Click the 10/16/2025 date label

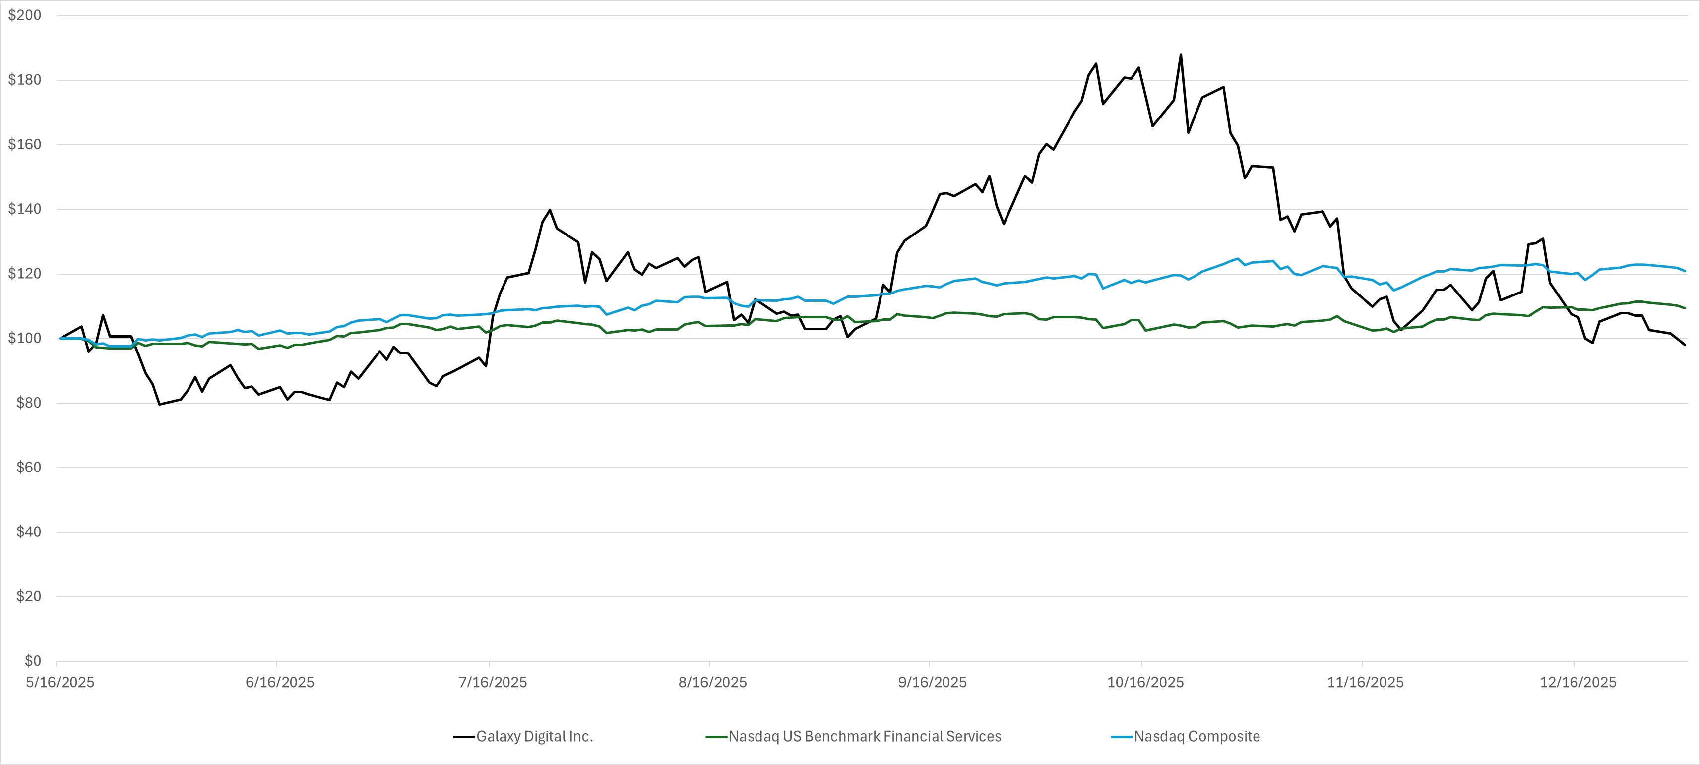(1146, 683)
